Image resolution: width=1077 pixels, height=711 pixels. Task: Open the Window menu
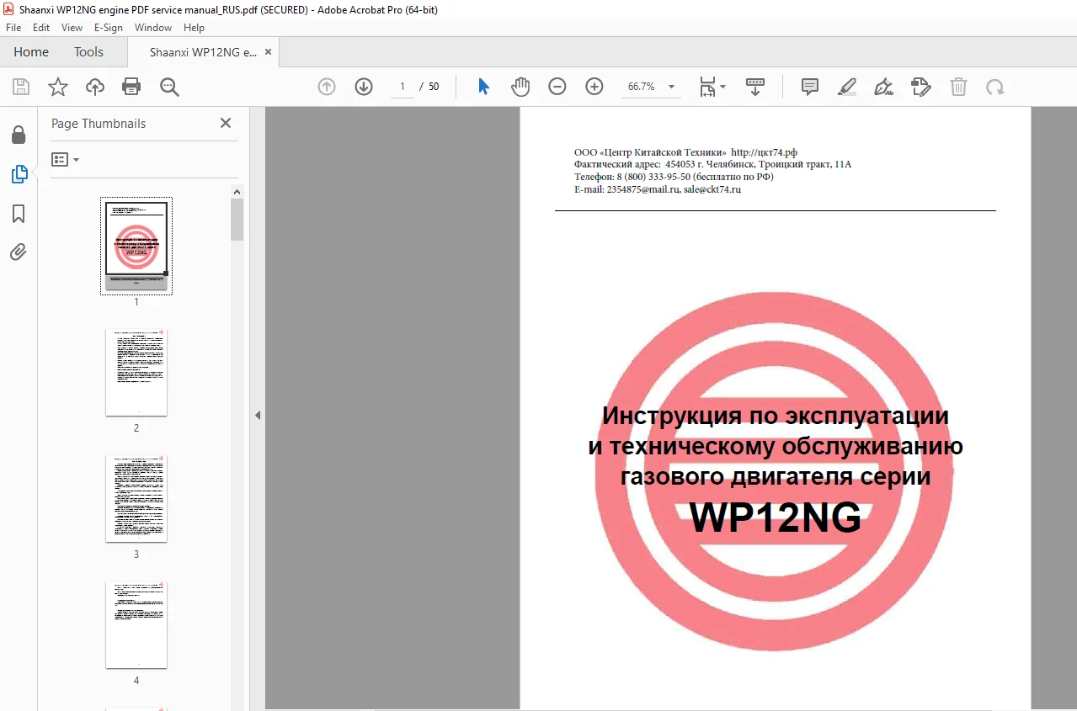click(x=153, y=28)
